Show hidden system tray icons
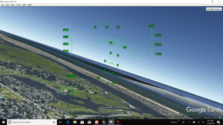The width and height of the screenshot is (223, 125). [189, 122]
